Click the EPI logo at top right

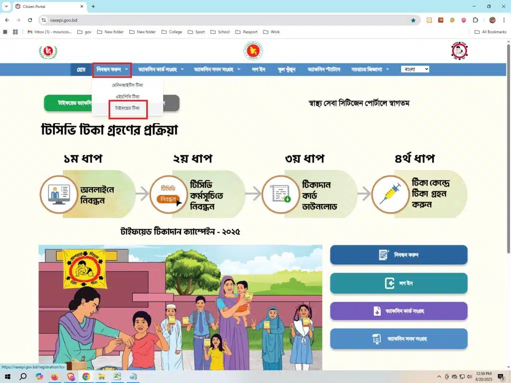click(459, 51)
